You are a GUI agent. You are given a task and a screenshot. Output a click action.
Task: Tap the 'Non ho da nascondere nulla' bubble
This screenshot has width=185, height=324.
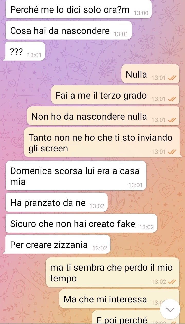click(x=103, y=116)
